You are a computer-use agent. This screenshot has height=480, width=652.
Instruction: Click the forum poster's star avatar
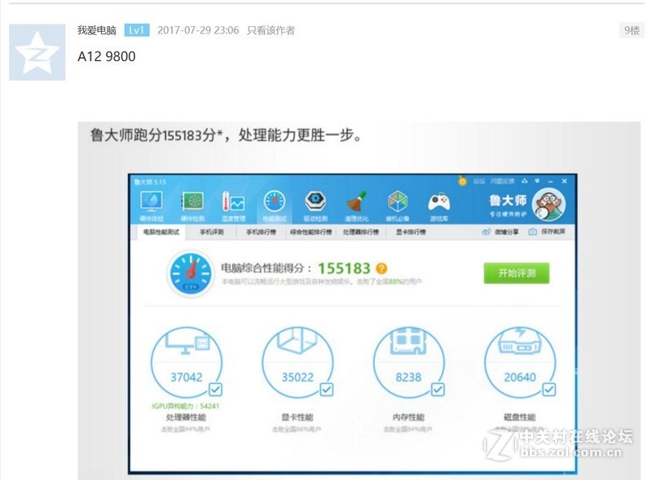(37, 52)
